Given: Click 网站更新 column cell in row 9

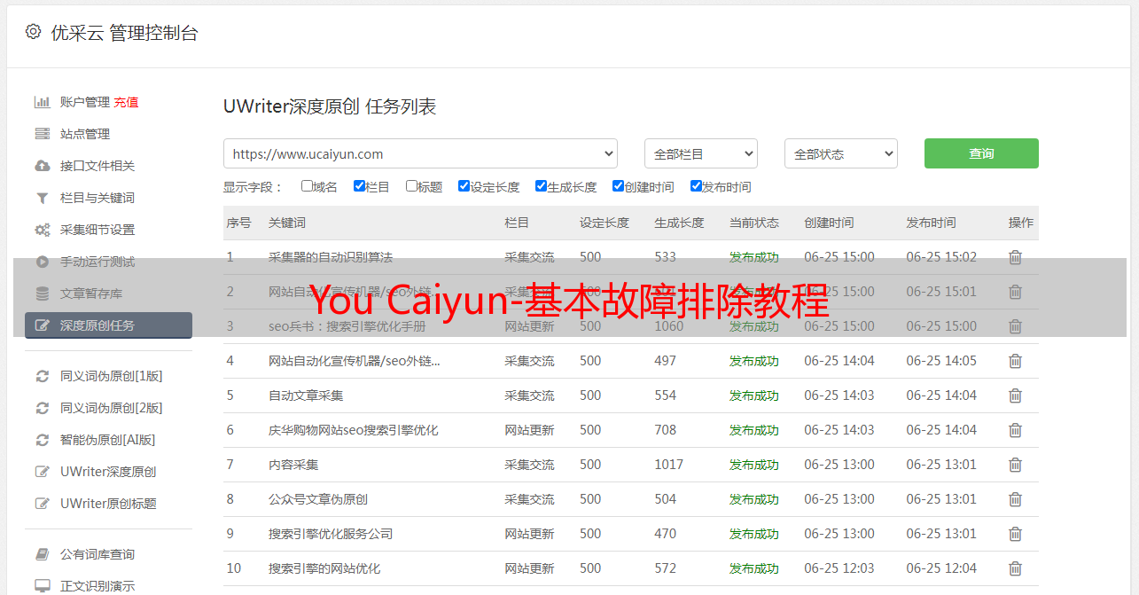Looking at the screenshot, I should 529,534.
